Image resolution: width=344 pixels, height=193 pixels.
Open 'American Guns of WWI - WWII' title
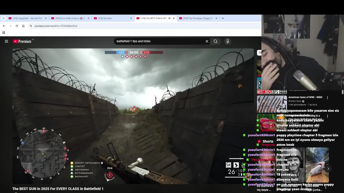(305, 97)
